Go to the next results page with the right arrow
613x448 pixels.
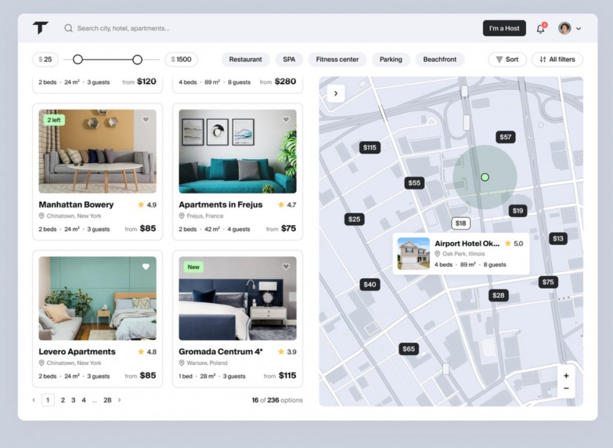coord(119,400)
